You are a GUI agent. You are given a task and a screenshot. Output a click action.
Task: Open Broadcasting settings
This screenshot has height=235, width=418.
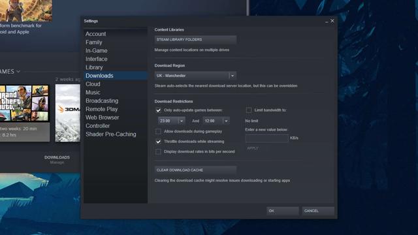[x=102, y=101]
